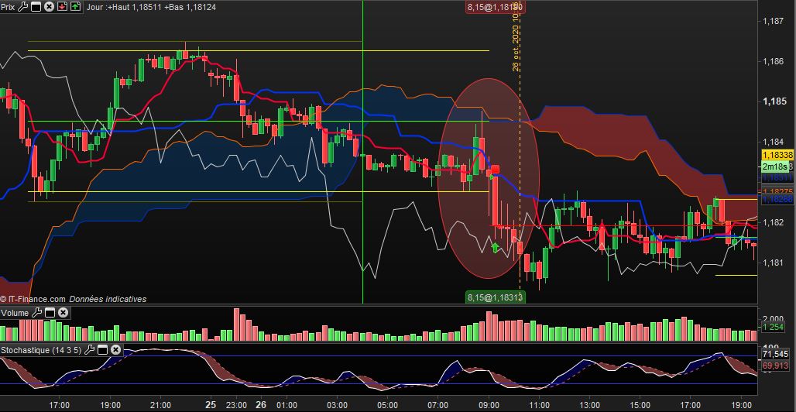
Task: Click the IT-Finance.com credit link
Action: (33, 299)
